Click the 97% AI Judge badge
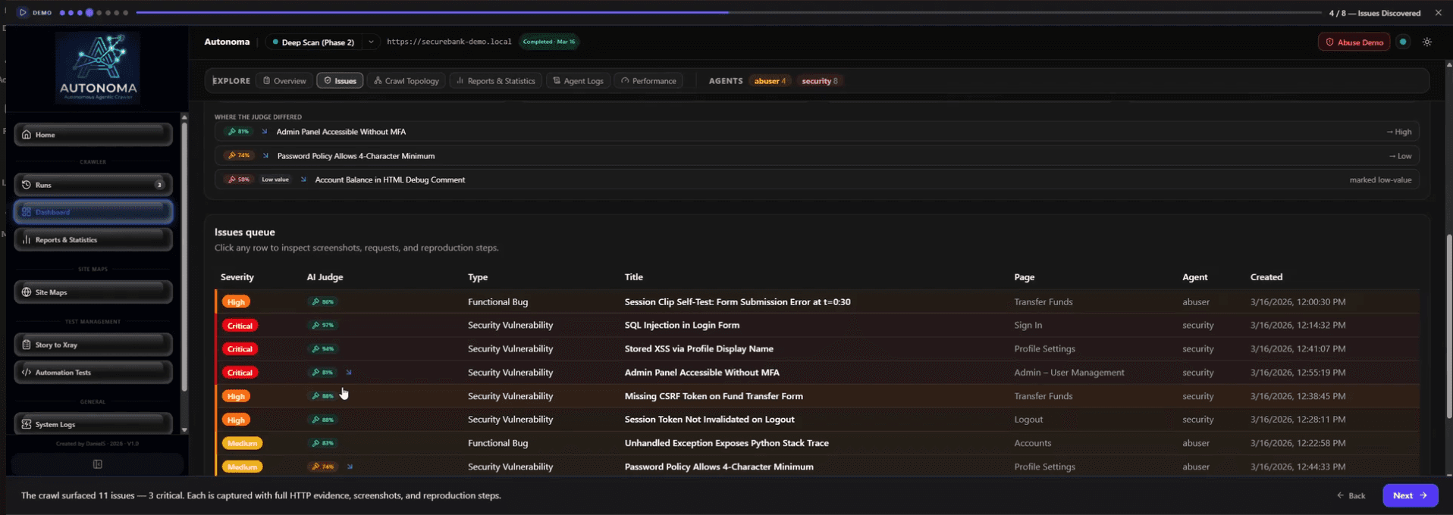1453x515 pixels. tap(322, 326)
